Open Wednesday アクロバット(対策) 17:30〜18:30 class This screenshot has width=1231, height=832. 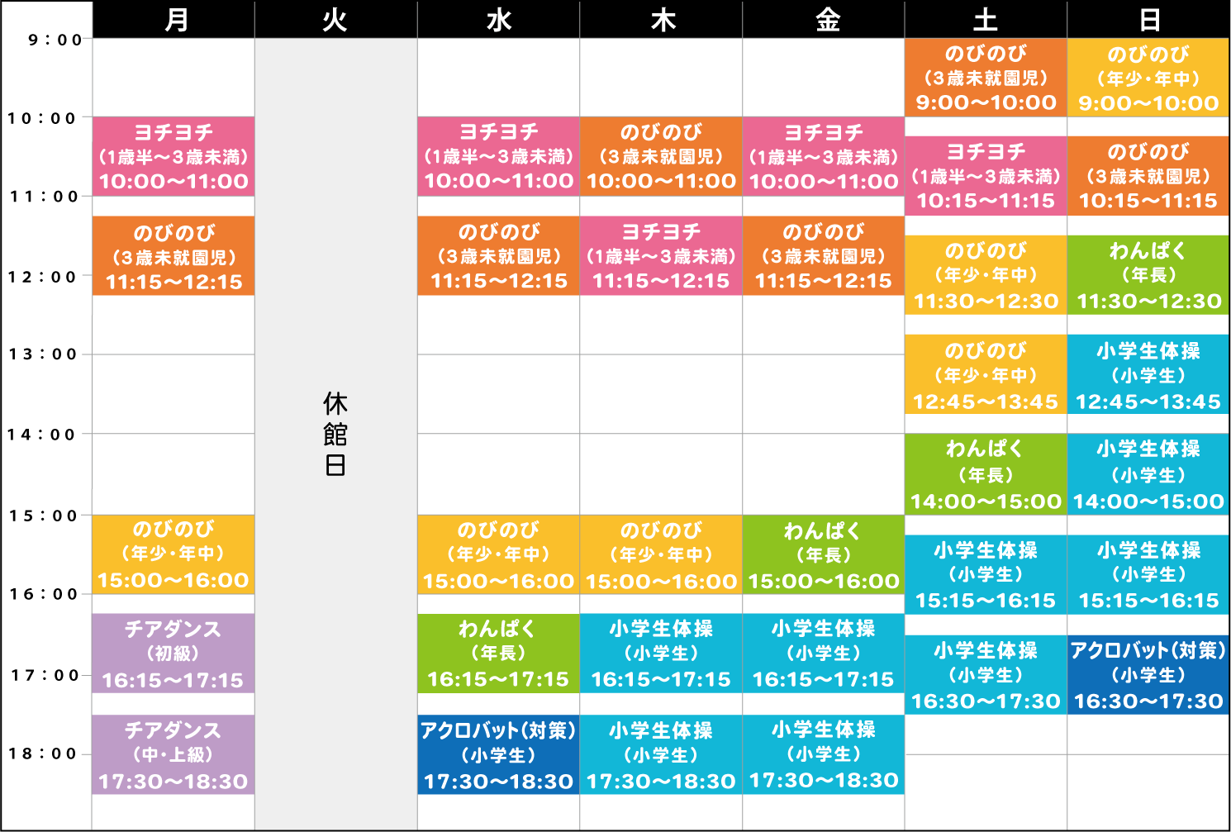point(498,755)
